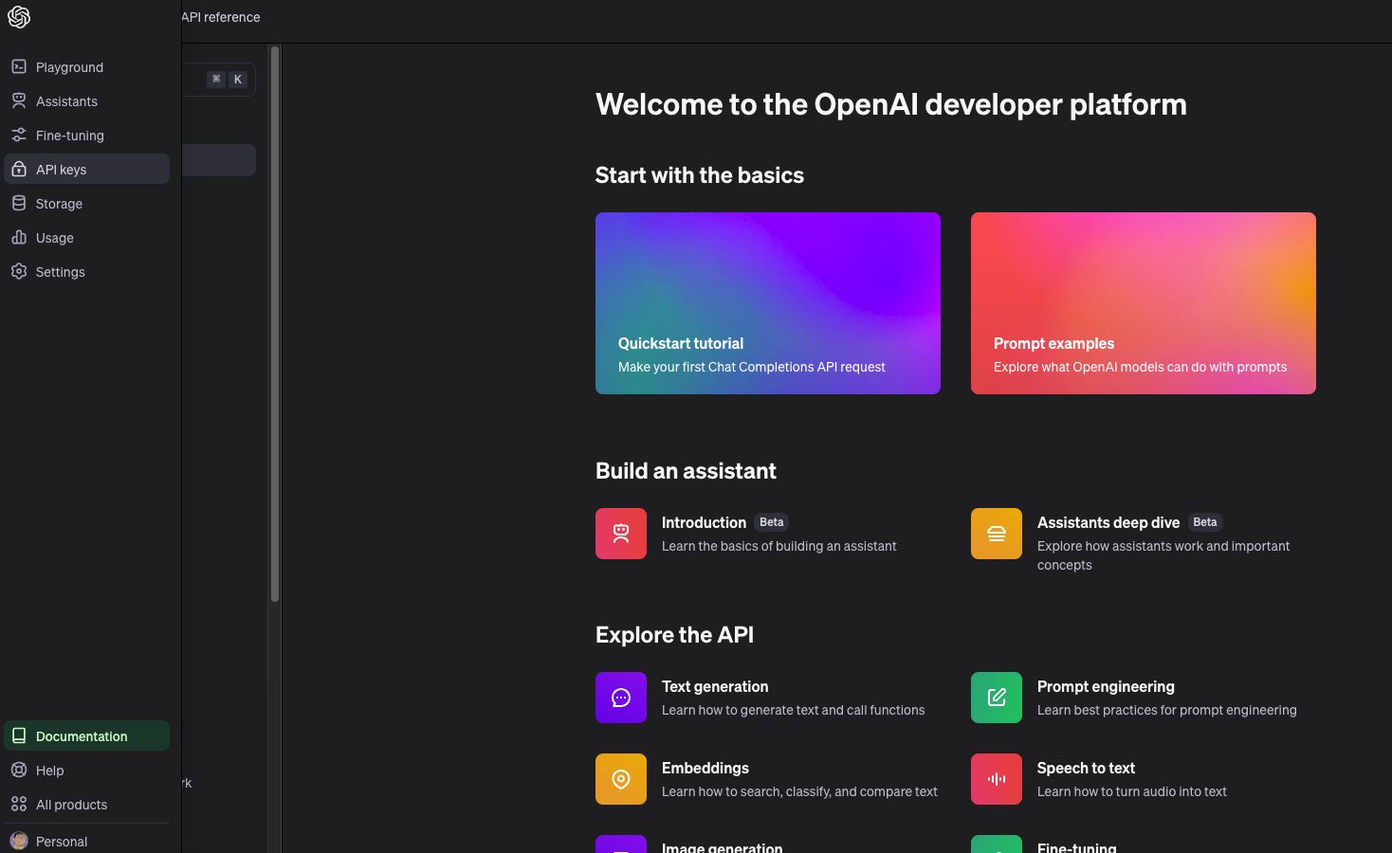
Task: Click the Explore the API heading
Action: pos(674,635)
